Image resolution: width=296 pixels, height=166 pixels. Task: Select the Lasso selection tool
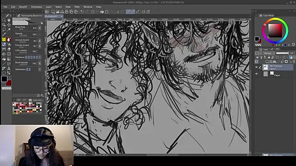pos(4,30)
